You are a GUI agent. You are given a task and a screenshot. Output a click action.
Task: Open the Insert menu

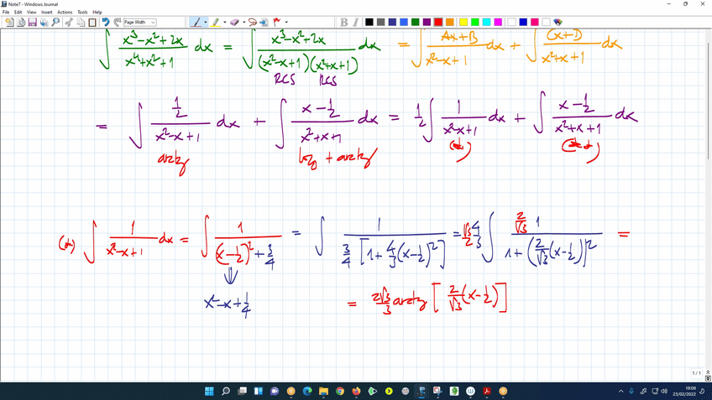(47, 13)
